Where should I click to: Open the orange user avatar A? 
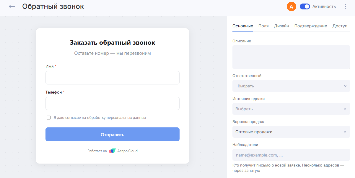tap(292, 6)
